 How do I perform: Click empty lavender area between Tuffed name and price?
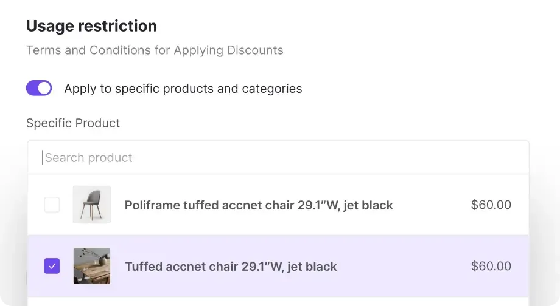tap(404, 266)
